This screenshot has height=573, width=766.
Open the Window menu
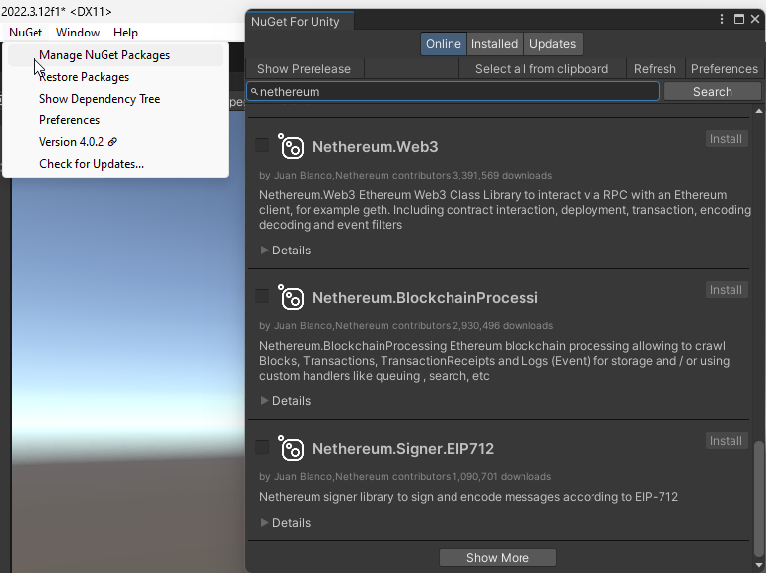(x=78, y=33)
